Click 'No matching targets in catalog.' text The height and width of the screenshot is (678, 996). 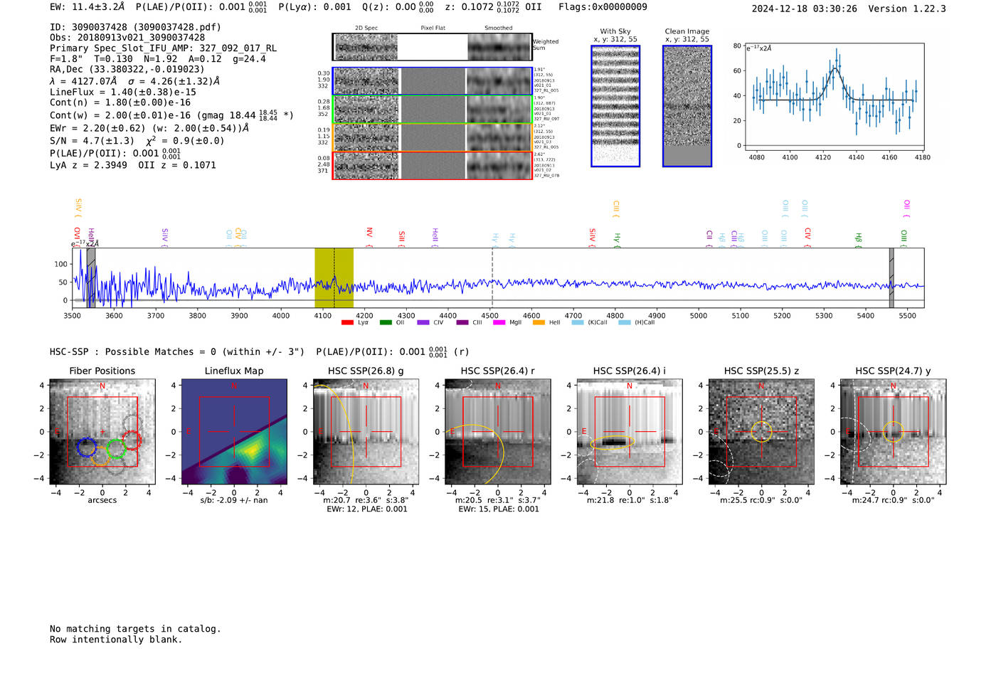(x=135, y=629)
